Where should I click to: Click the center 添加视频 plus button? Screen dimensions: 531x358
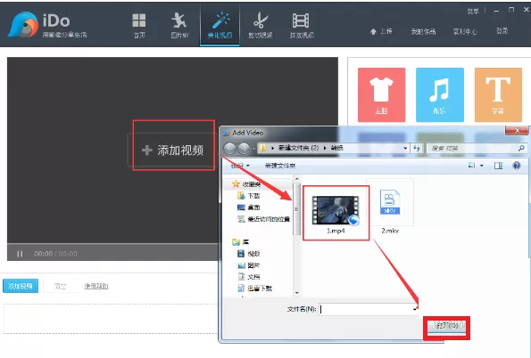click(x=173, y=151)
